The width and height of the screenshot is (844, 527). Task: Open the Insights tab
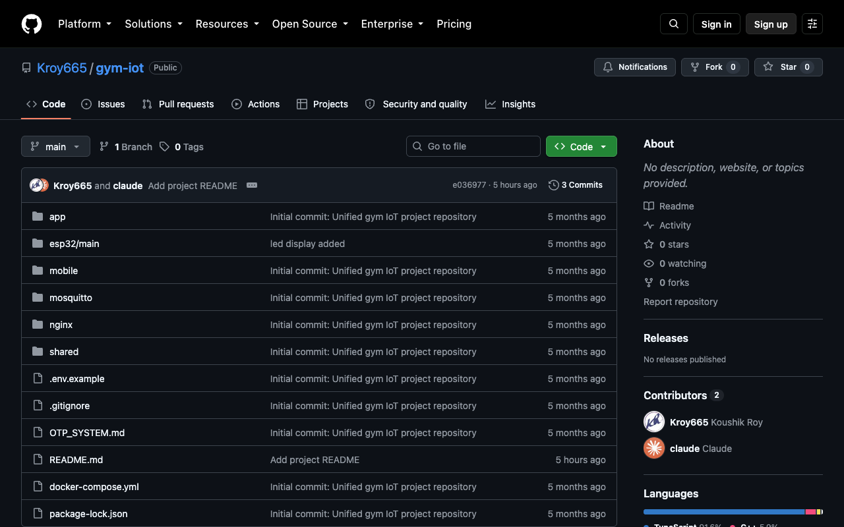point(510,104)
